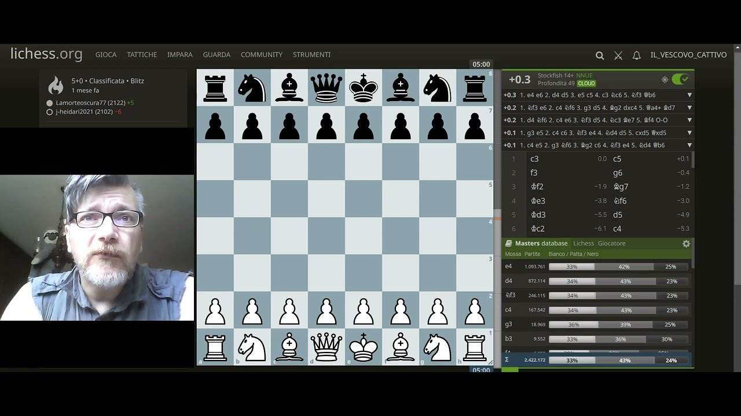Select the black rook on a8
Screen dimensions: 741x416
click(x=215, y=88)
